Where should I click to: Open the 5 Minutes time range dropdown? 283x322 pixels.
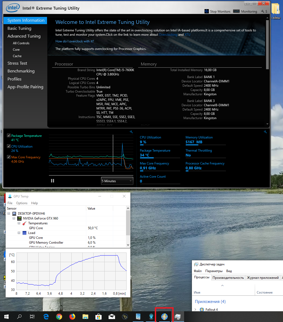pos(117,181)
